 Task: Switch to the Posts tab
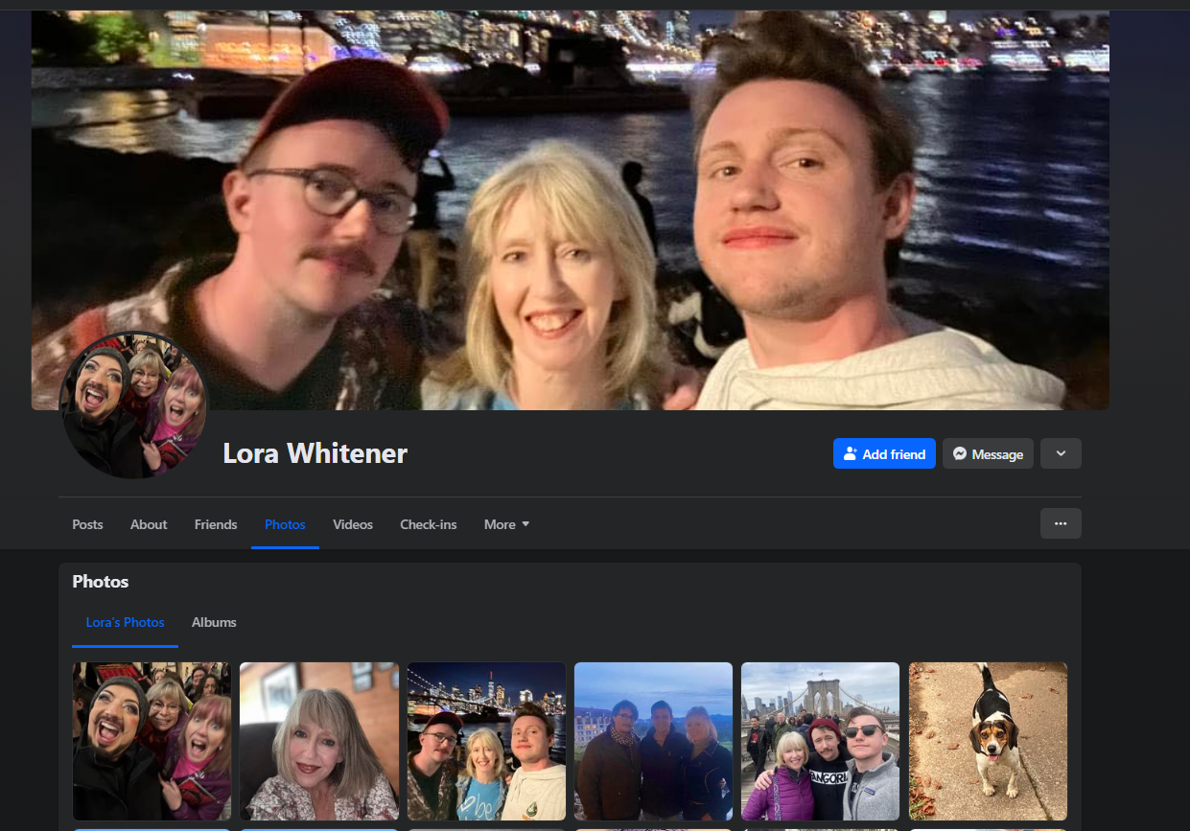[87, 524]
